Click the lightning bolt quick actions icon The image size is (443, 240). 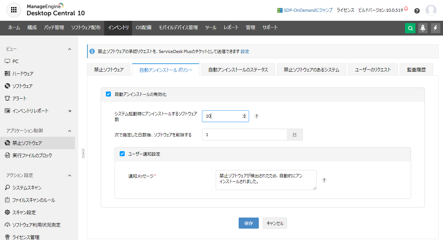[x=436, y=28]
